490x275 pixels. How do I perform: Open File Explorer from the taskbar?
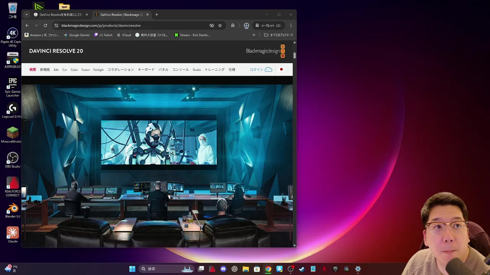(246, 269)
